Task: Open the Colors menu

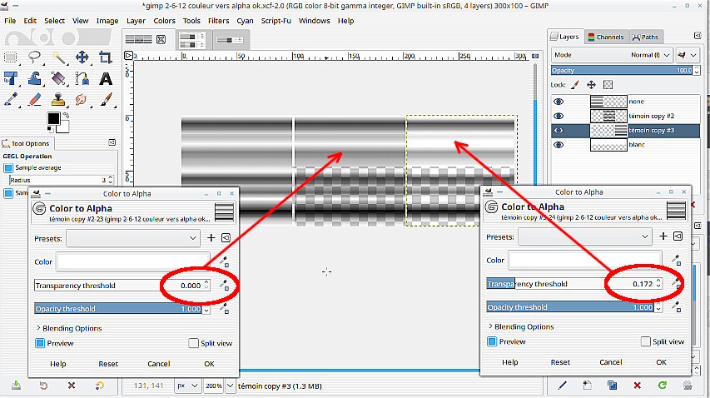Action: coord(164,21)
